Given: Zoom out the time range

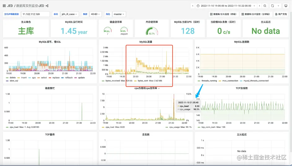Looking at the screenshot, I should click(x=265, y=6).
